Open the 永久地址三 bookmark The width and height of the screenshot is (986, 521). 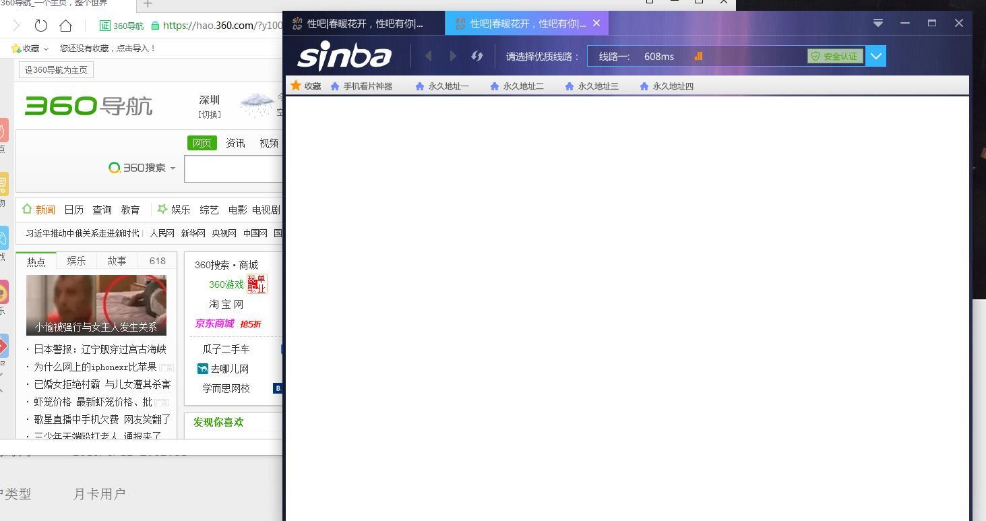pyautogui.click(x=592, y=86)
